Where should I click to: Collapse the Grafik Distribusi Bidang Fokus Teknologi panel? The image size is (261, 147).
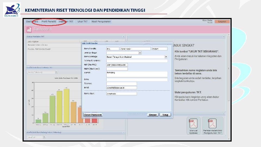[124, 133]
